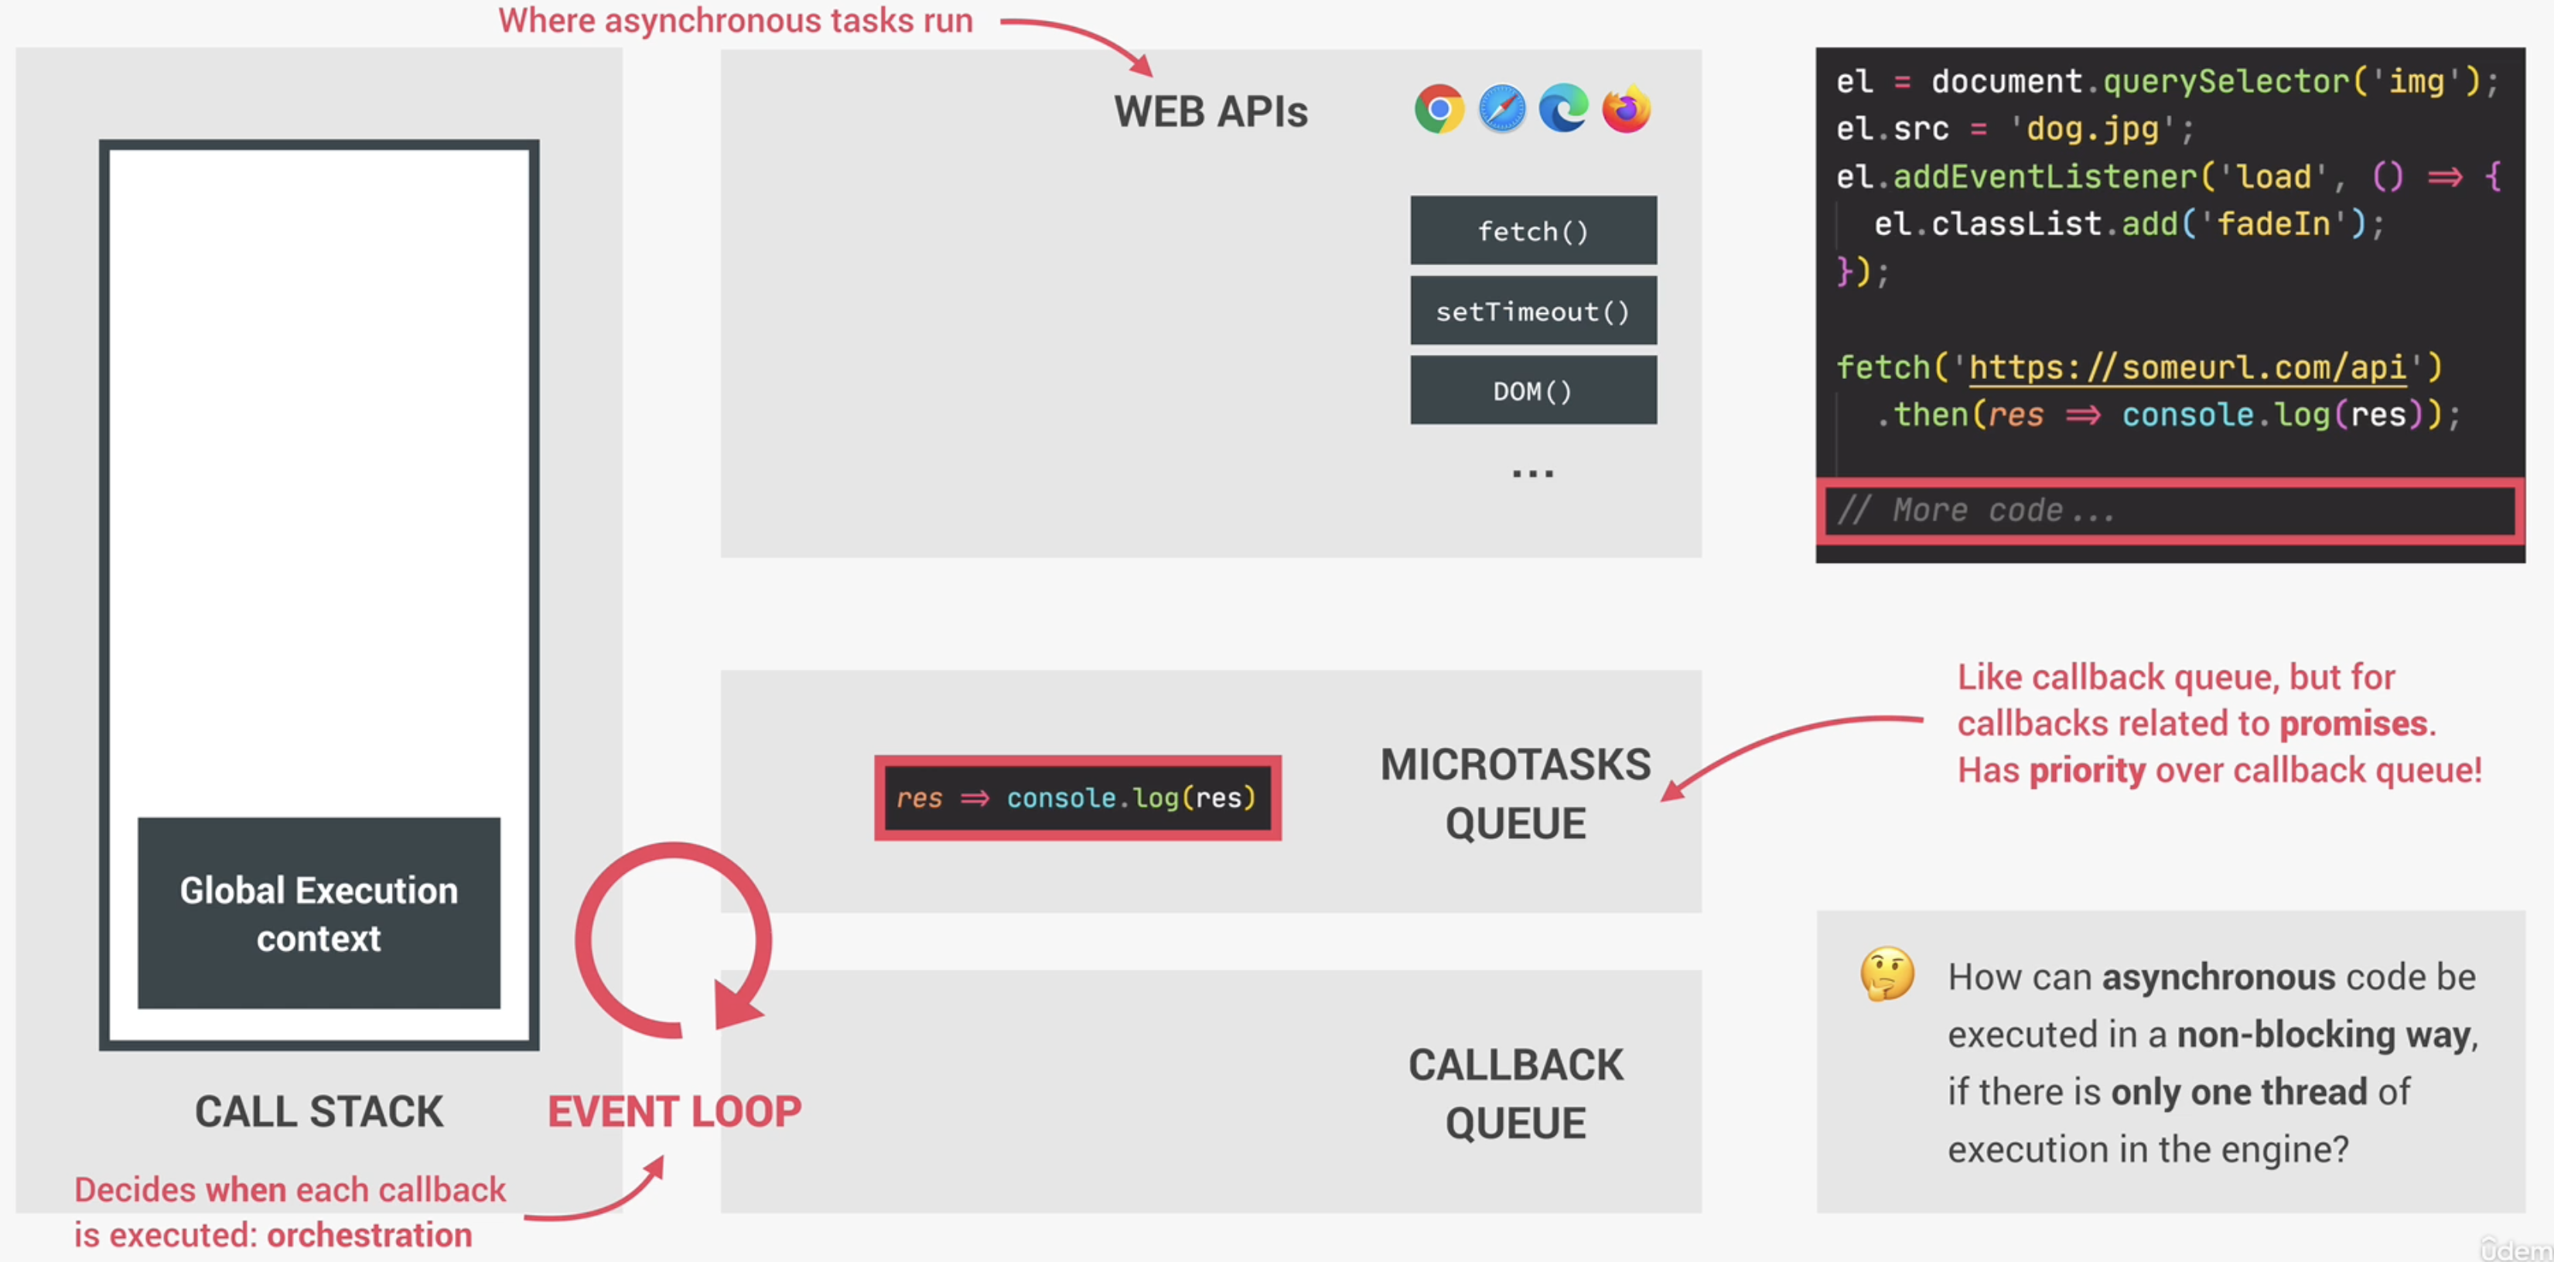2554x1262 pixels.
Task: Click the Safari compass icon
Action: click(x=1502, y=109)
